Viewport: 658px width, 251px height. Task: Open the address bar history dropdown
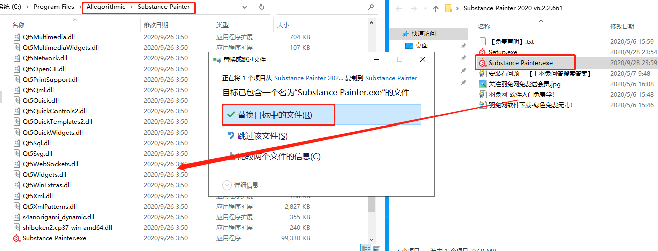click(245, 7)
